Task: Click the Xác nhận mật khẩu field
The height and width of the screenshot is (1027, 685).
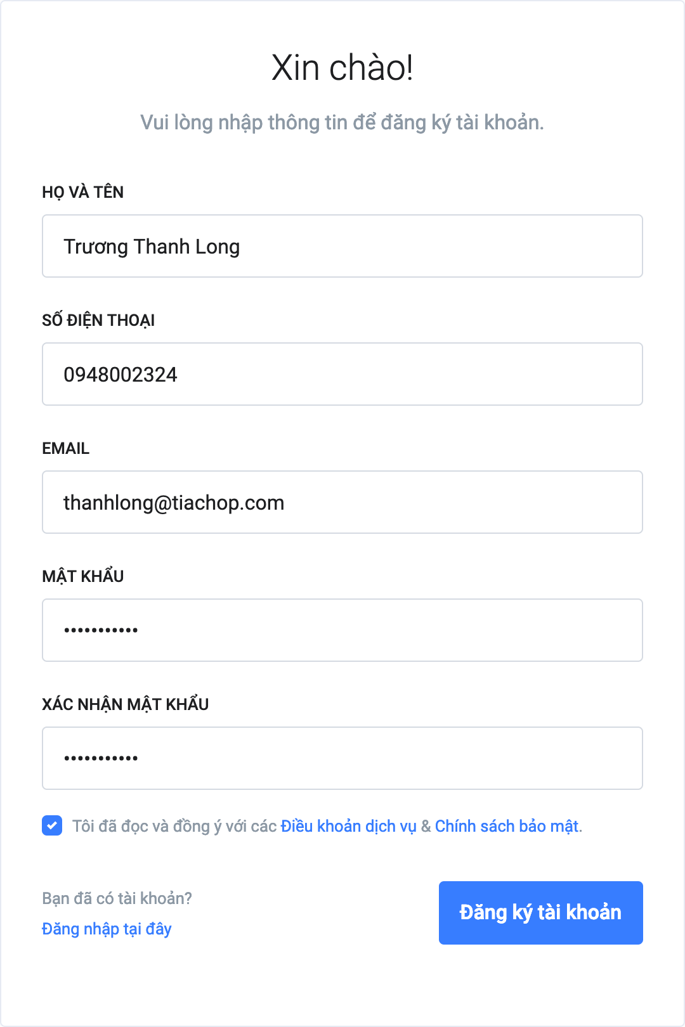Action: 342,758
